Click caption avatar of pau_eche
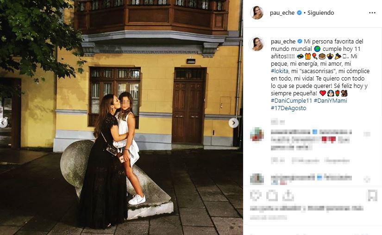Image resolution: width=382 pixels, height=235 pixels. pos(257,44)
